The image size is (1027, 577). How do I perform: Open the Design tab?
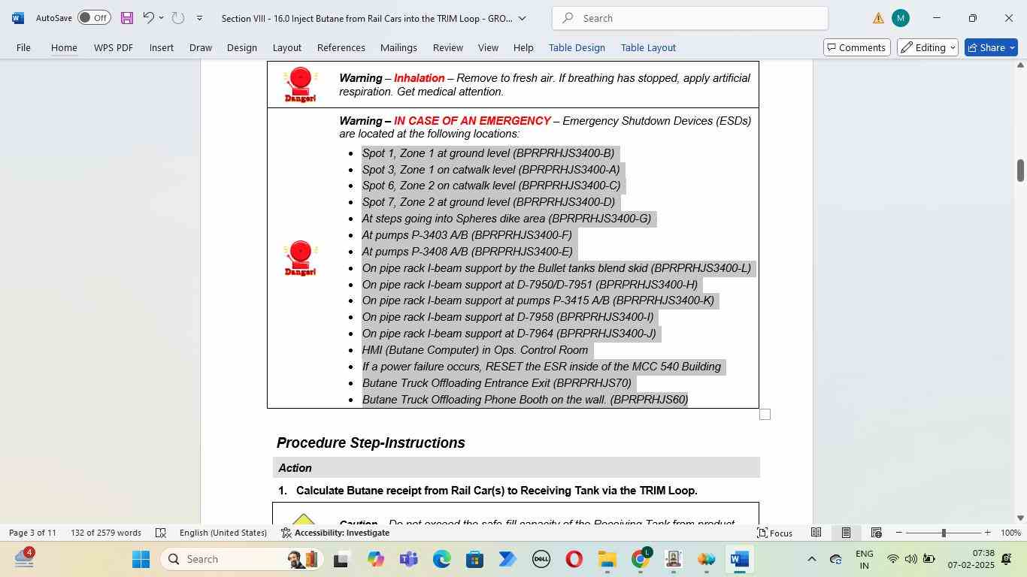click(242, 47)
